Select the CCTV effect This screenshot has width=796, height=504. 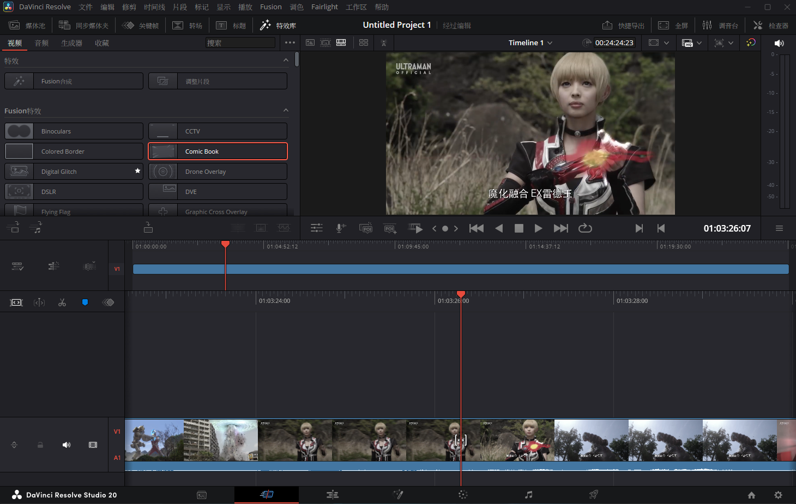(x=218, y=131)
